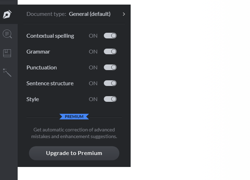
Task: Switch off Sentence structure checks
Action: pos(110,83)
